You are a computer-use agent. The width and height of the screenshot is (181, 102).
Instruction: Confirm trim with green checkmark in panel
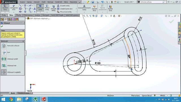[x=2, y=26]
